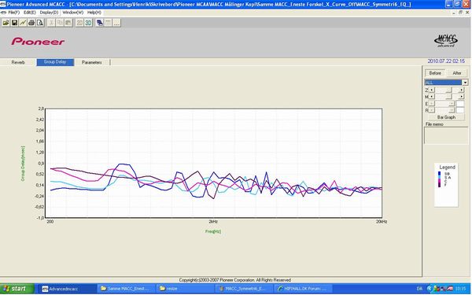Switch to the Reverb tab
472x295 pixels.
coord(18,62)
